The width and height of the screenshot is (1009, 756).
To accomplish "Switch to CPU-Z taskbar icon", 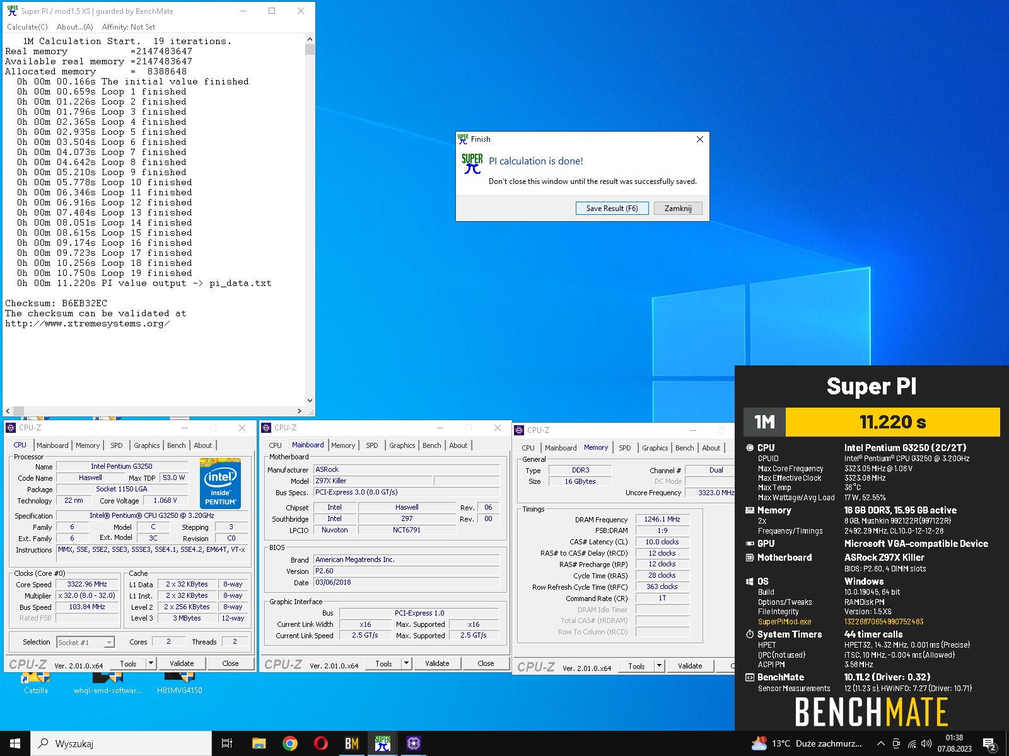I will tap(413, 743).
